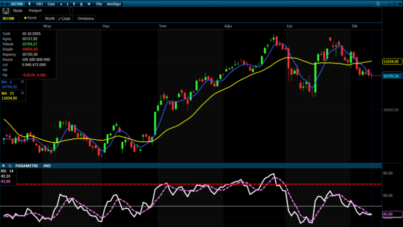Click the T icon in the title toolbar
The image size is (403, 227).
pyautogui.click(x=74, y=4)
